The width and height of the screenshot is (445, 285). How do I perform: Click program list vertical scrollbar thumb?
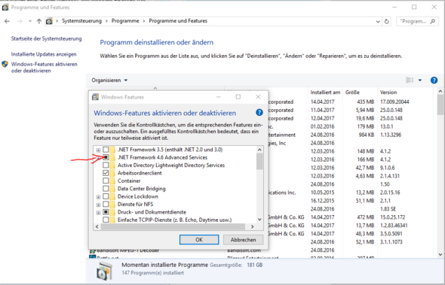tap(440, 105)
